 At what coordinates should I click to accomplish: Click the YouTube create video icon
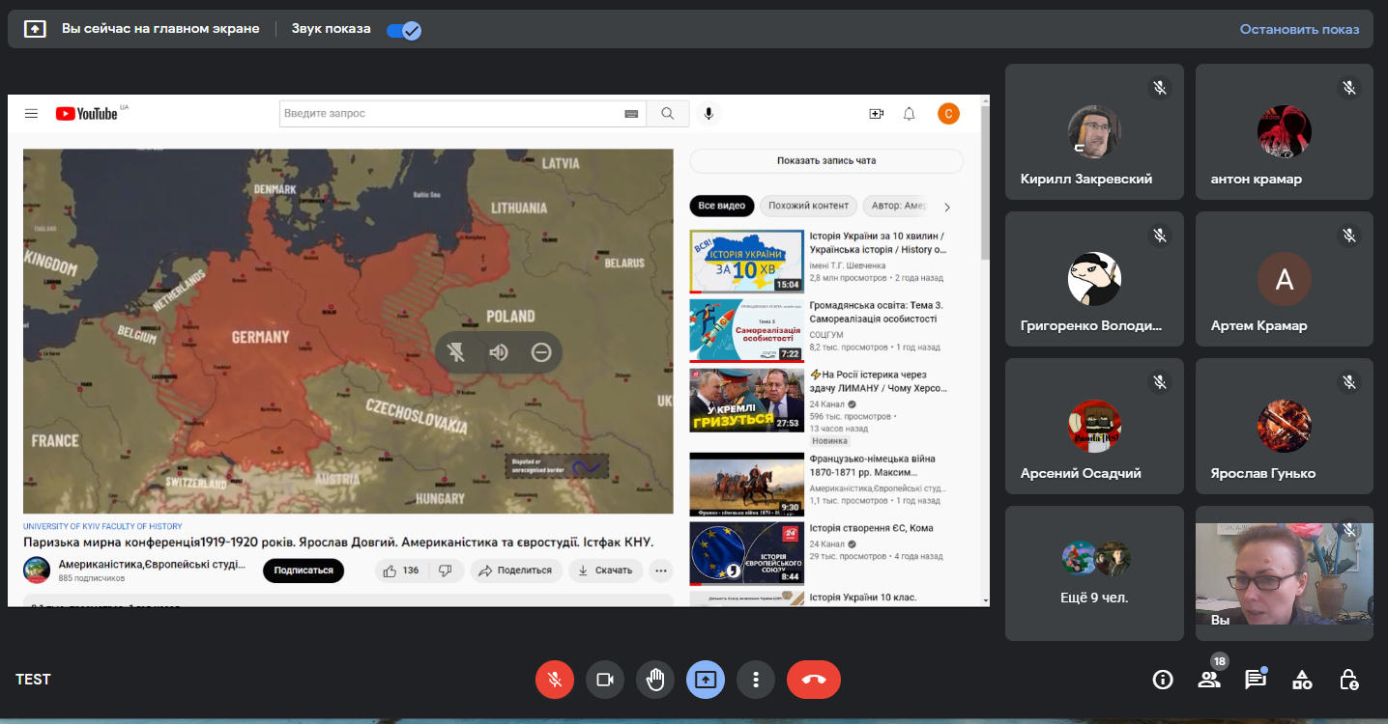(877, 114)
